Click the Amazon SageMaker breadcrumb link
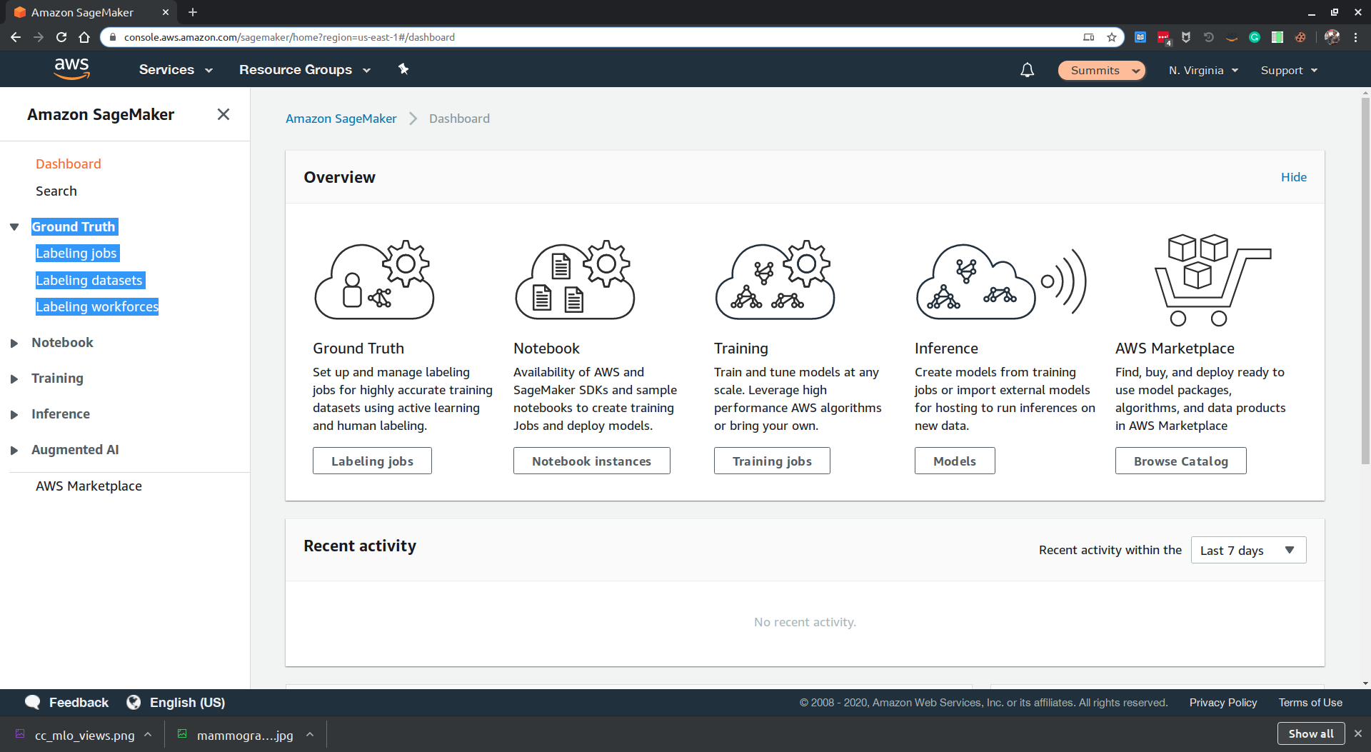This screenshot has height=752, width=1371. pos(341,119)
